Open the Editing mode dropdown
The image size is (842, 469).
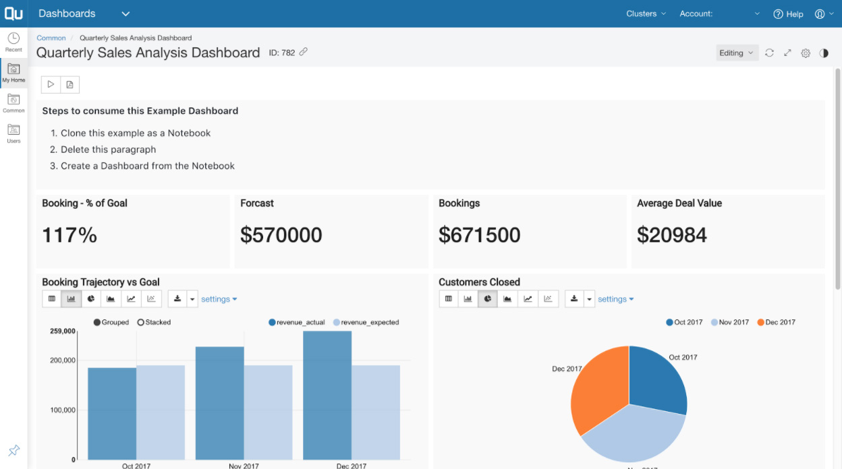(x=737, y=53)
